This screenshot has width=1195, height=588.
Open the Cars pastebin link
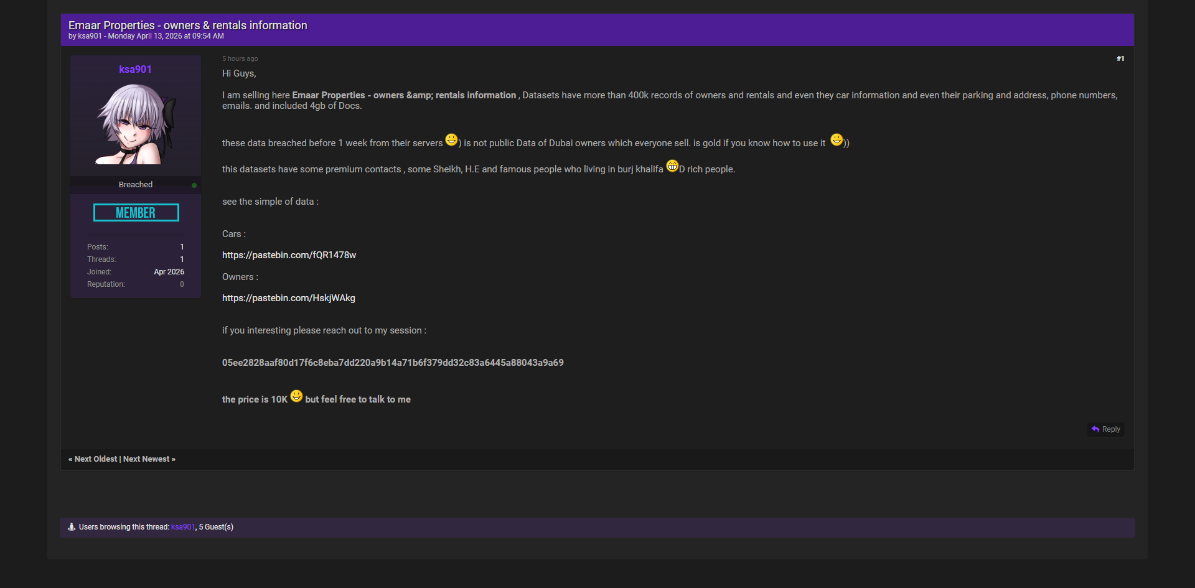pos(289,255)
